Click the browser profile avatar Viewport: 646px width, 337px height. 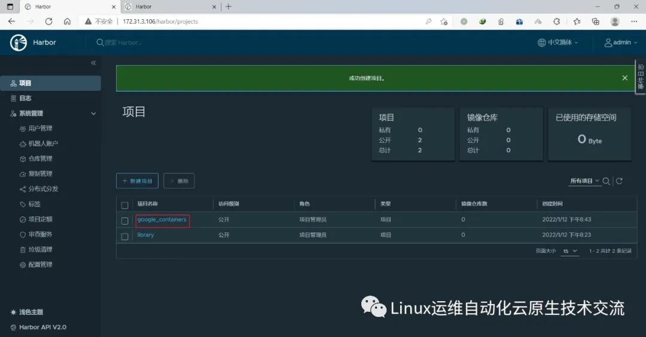(615, 22)
